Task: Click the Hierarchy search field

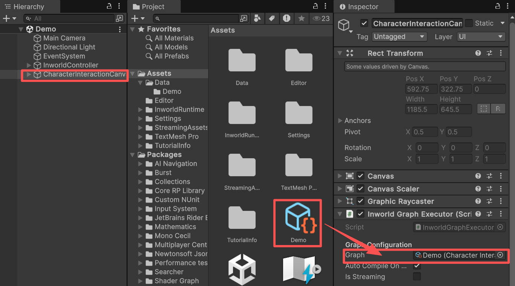Action: [x=69, y=18]
